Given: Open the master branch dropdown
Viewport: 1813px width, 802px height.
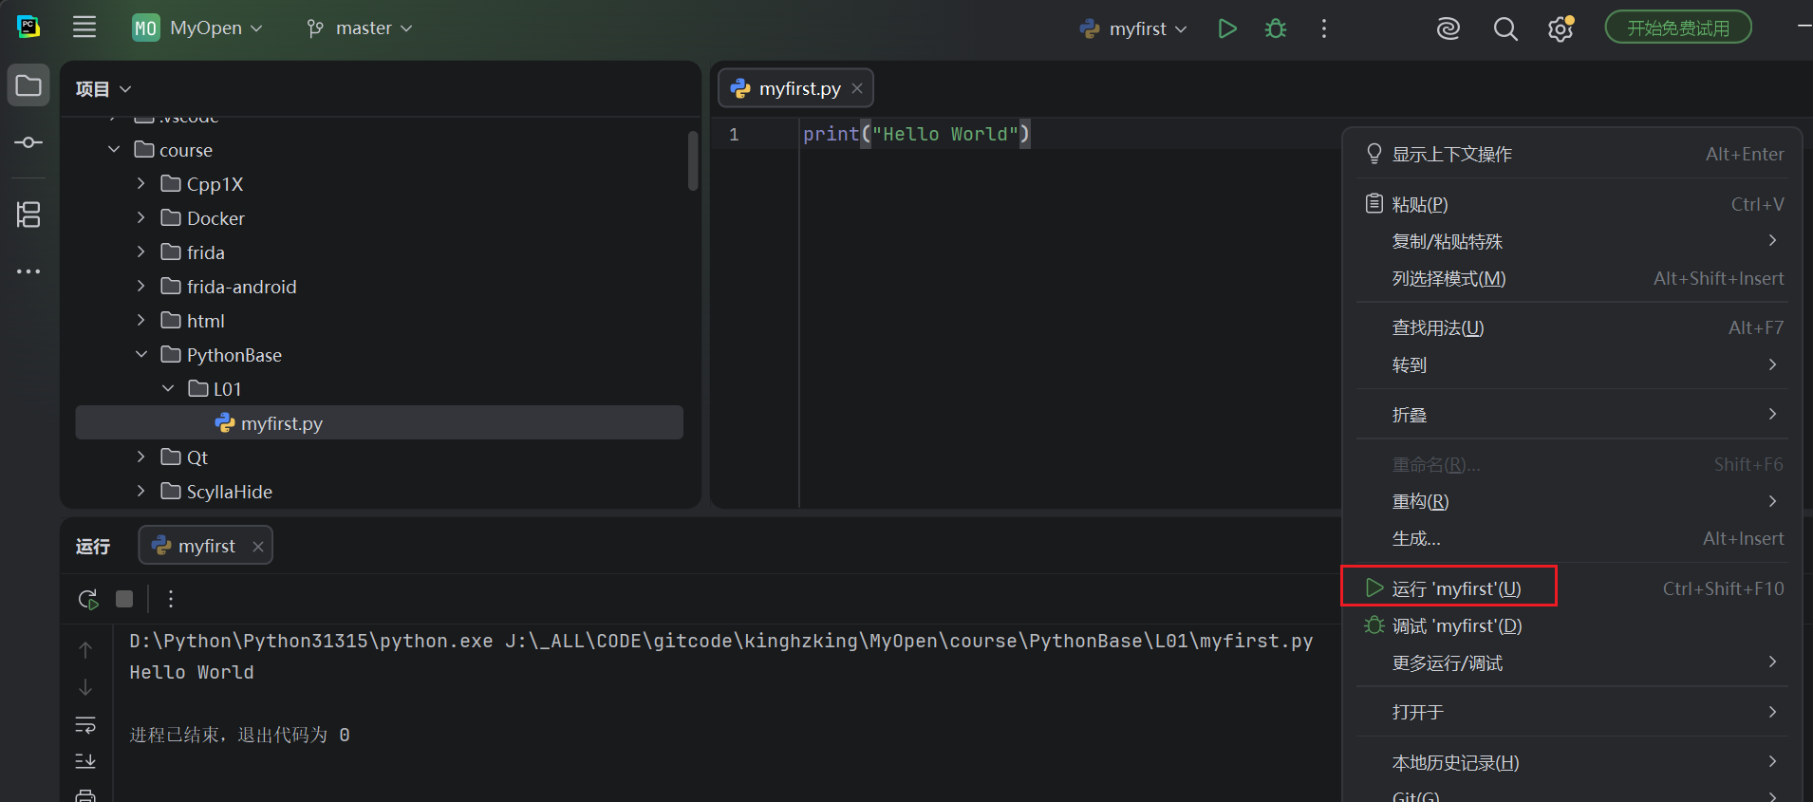Looking at the screenshot, I should pyautogui.click(x=360, y=28).
